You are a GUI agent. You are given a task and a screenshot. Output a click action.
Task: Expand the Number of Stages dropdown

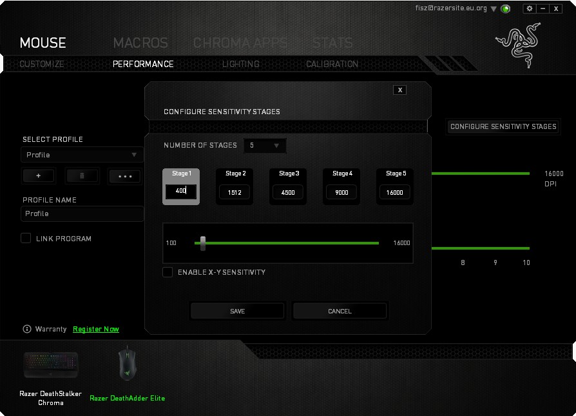click(264, 146)
